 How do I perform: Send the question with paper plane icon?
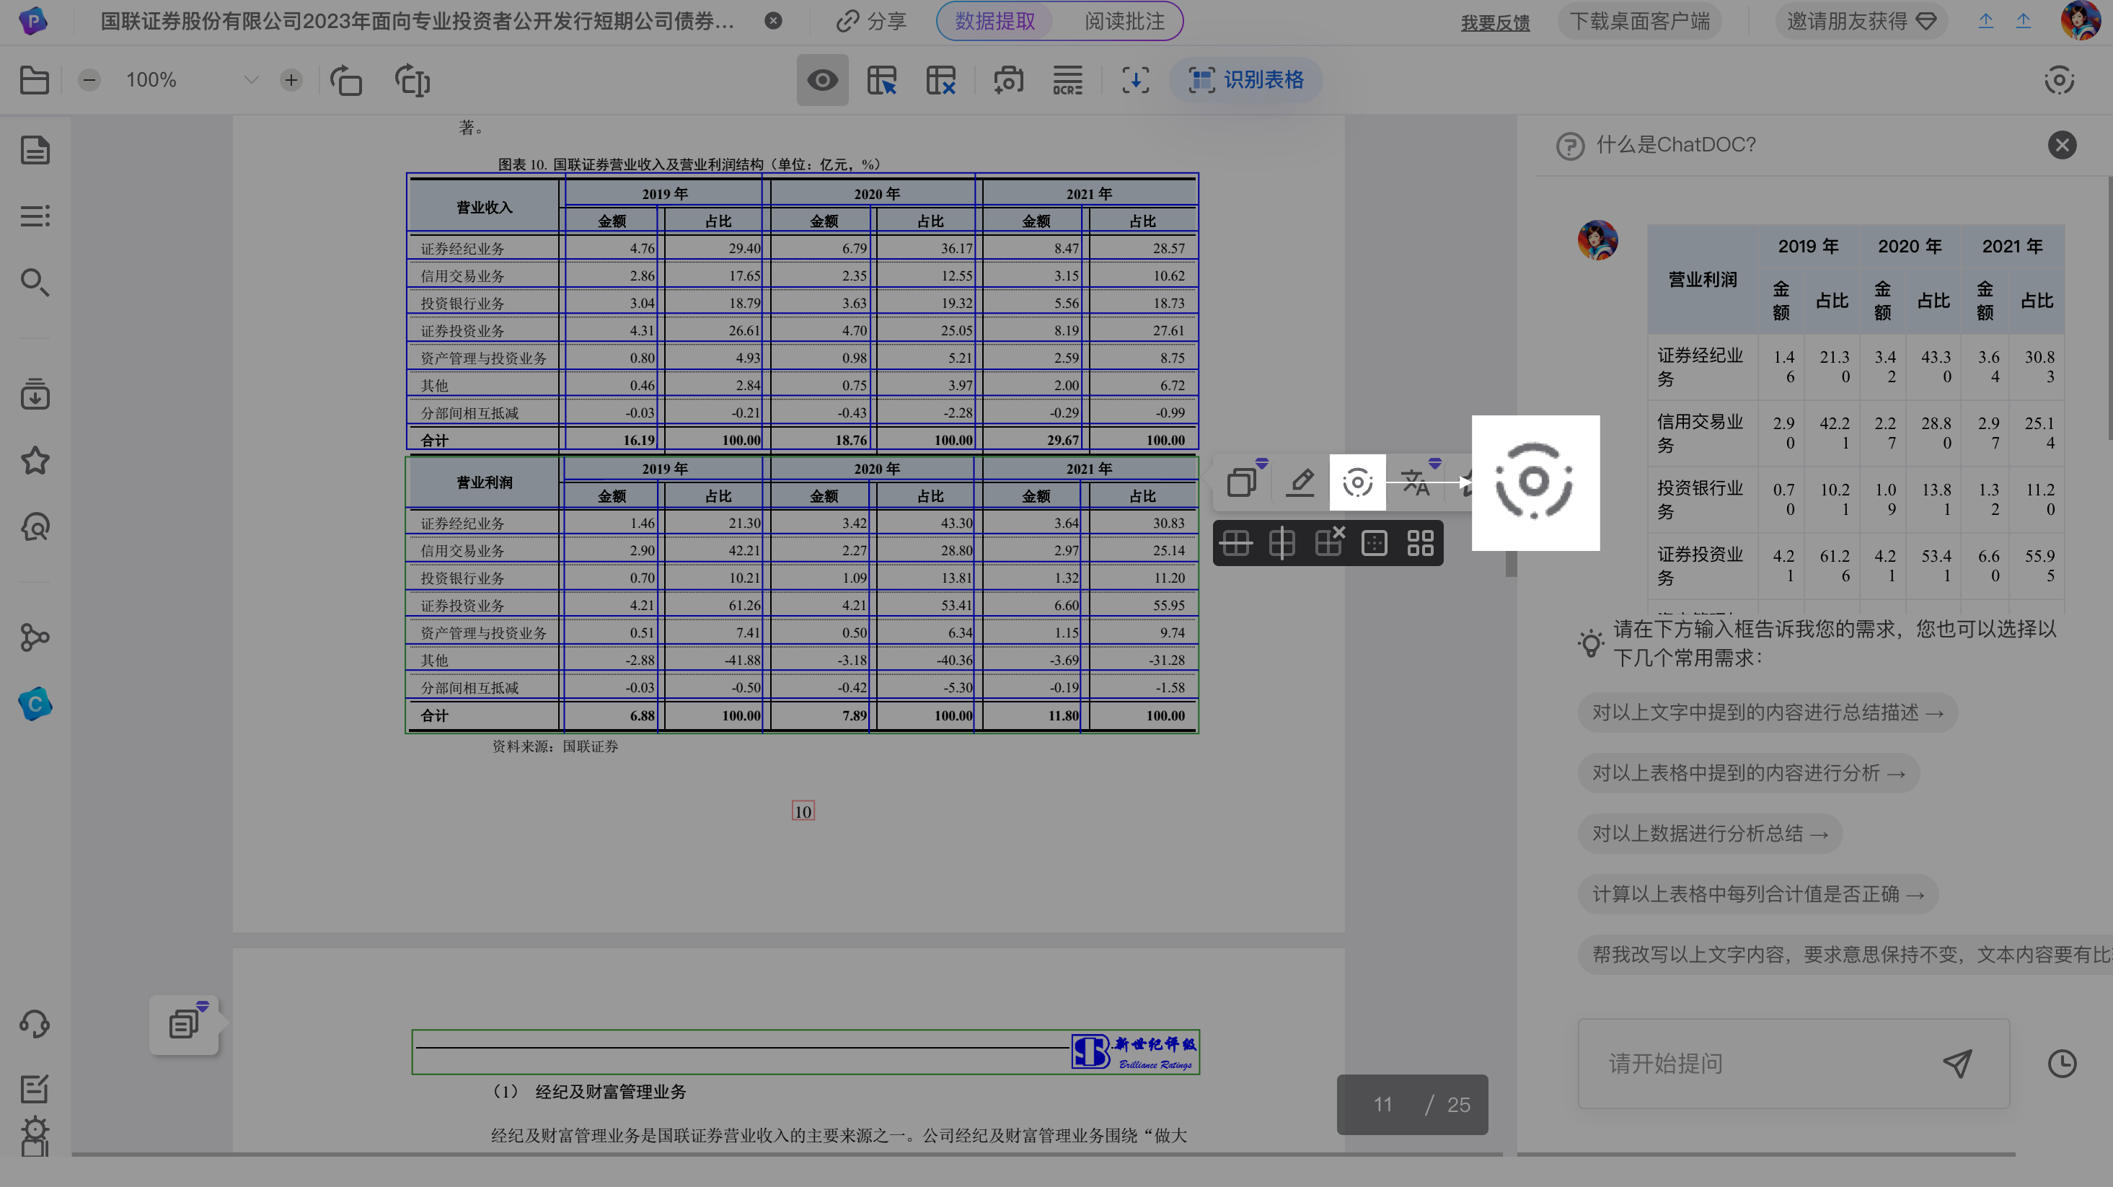click(x=1957, y=1064)
